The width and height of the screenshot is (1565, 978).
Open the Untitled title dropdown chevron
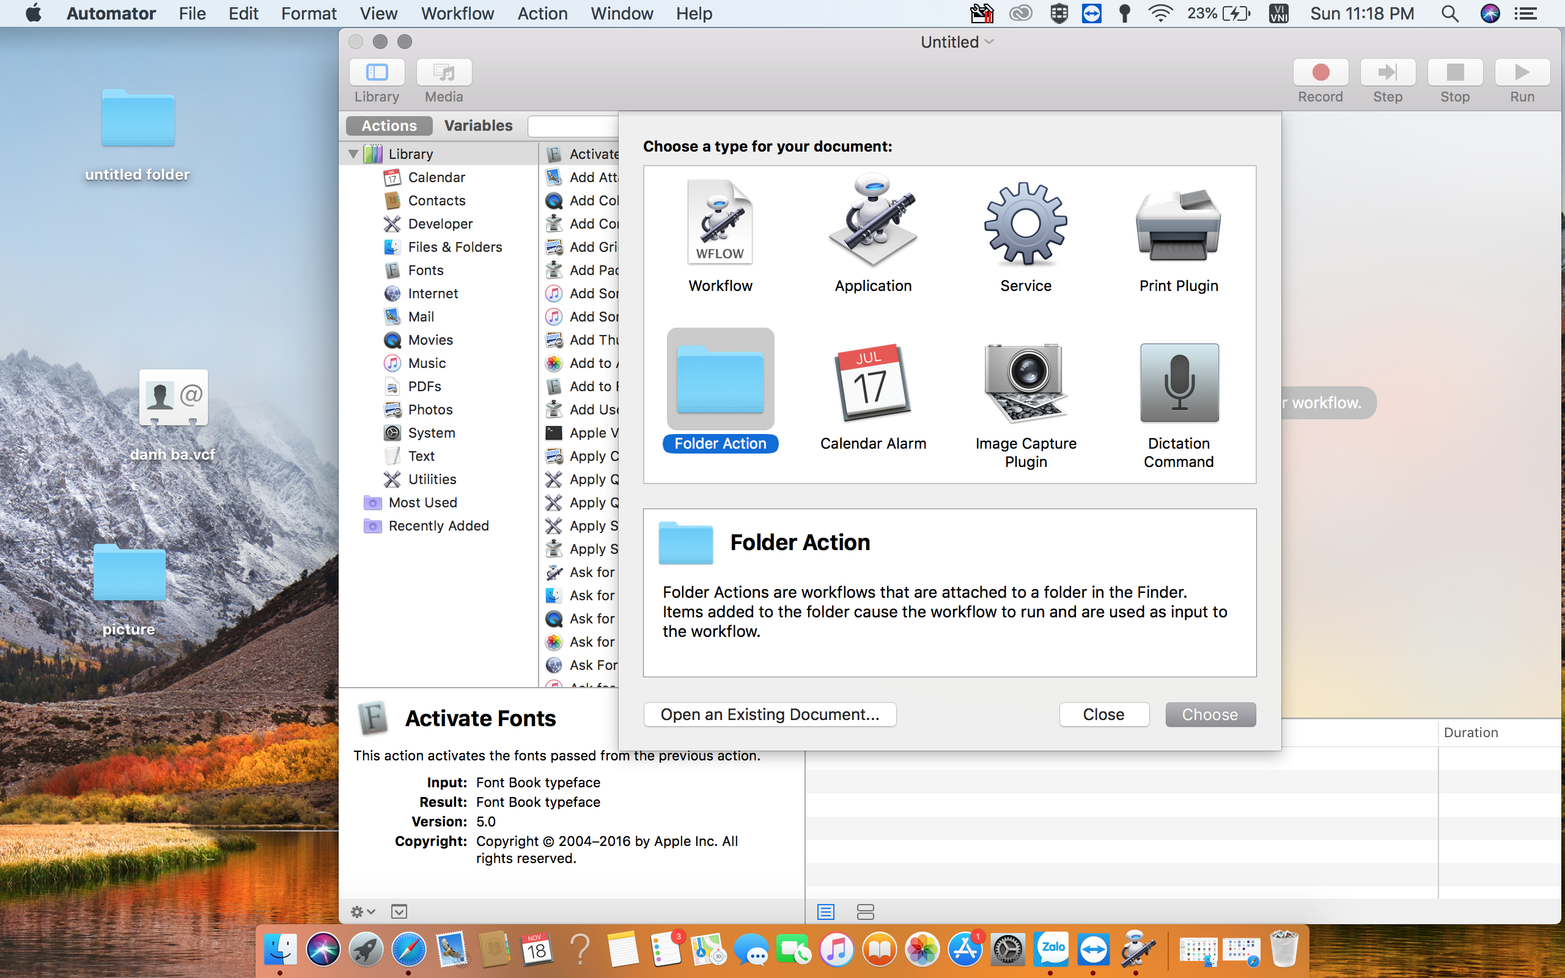point(990,42)
